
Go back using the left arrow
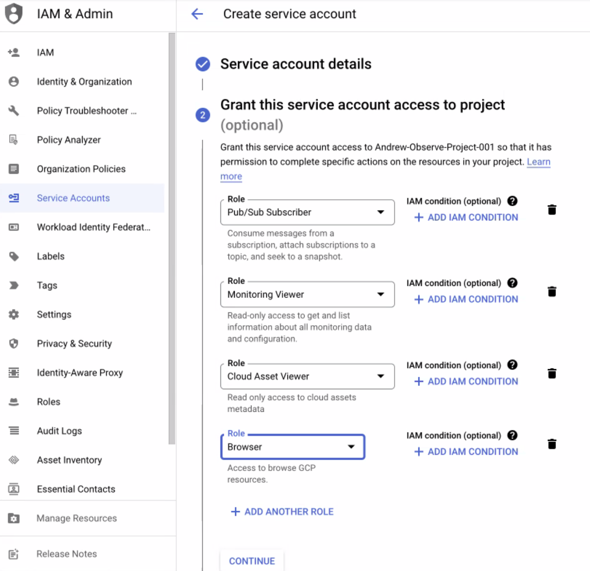coord(197,14)
